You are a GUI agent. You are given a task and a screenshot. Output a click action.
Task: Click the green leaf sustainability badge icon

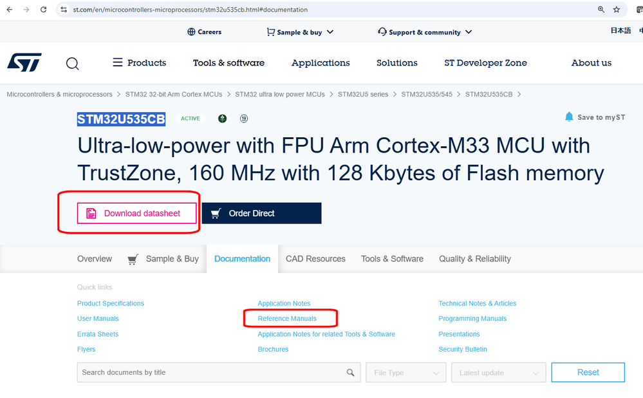222,118
